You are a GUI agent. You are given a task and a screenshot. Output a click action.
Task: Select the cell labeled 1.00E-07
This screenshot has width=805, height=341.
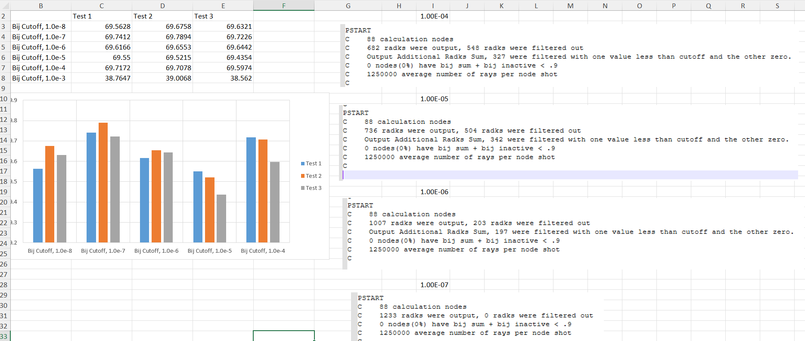pos(433,285)
